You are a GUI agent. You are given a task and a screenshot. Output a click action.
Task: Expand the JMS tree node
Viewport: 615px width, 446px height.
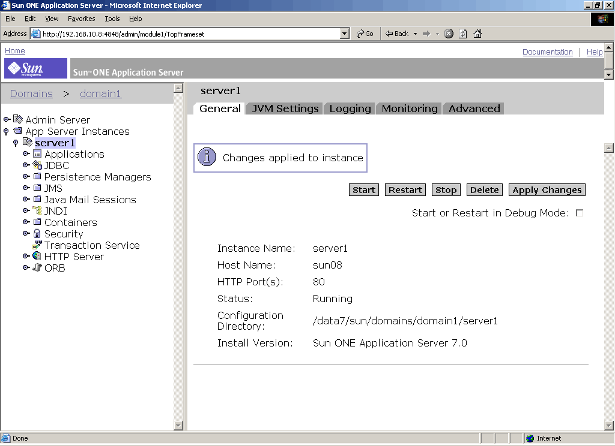point(26,188)
